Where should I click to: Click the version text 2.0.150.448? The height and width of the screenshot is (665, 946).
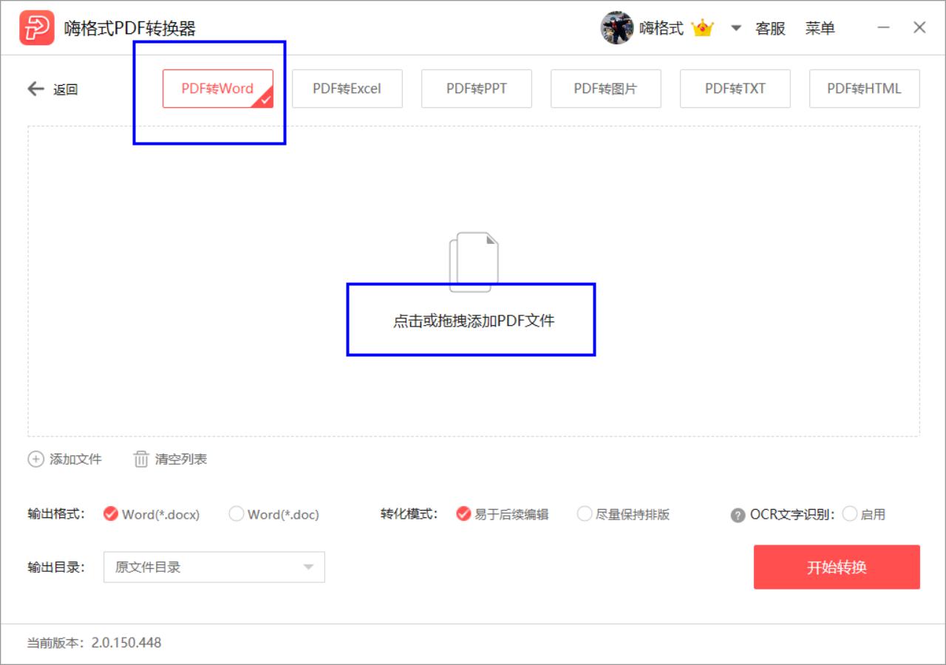coord(126,643)
